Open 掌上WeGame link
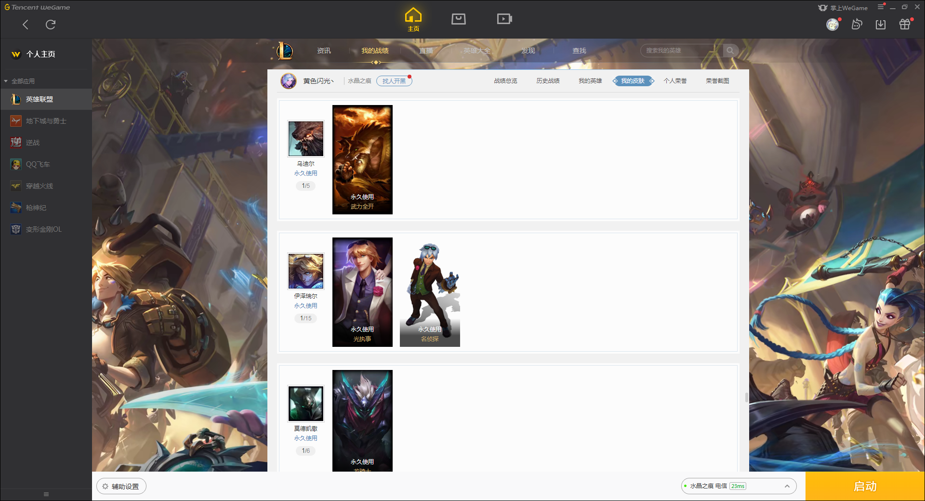 pyautogui.click(x=843, y=8)
